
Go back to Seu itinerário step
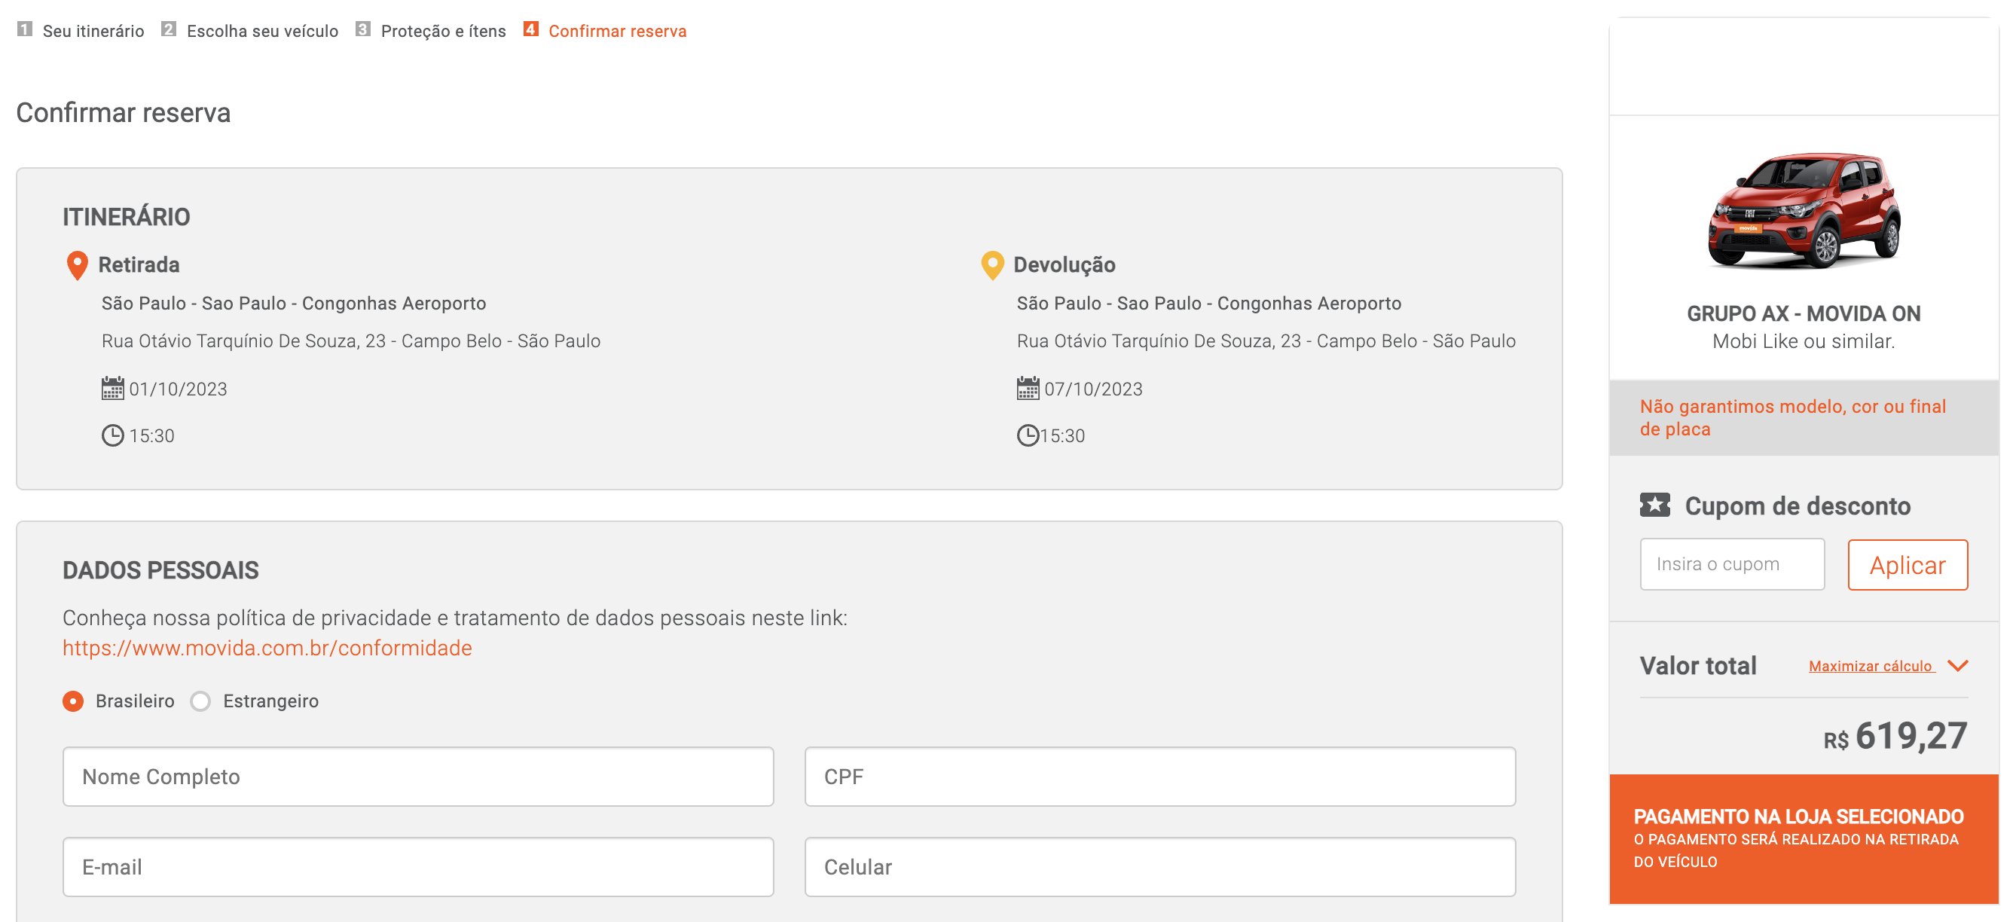point(93,32)
